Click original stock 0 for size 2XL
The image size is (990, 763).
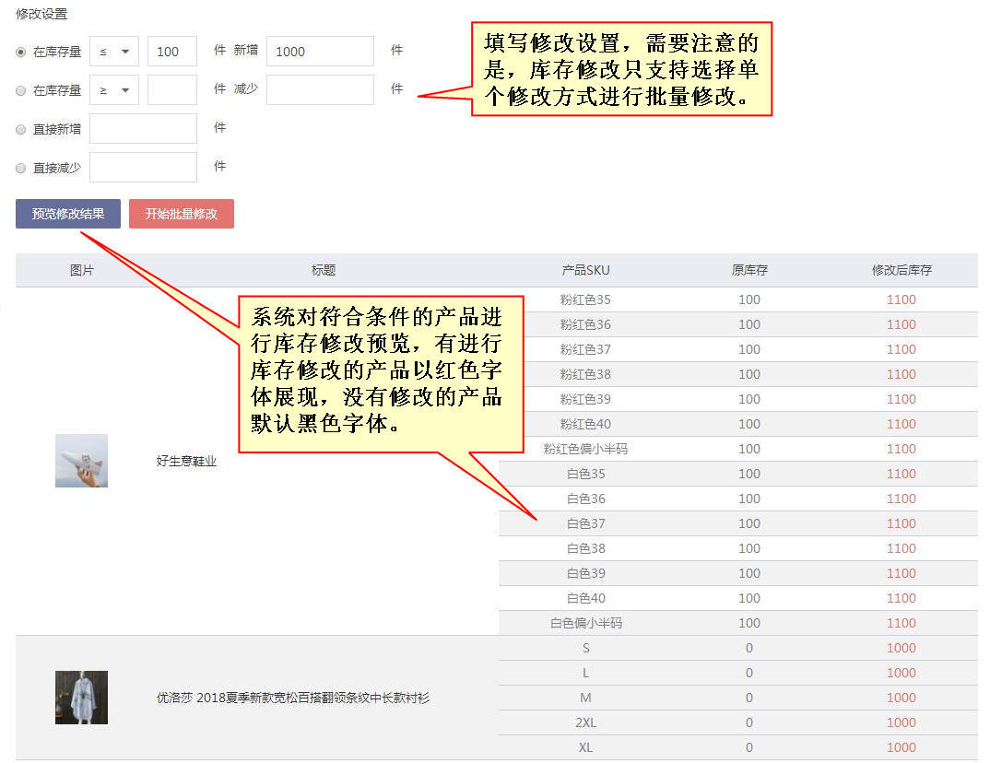pos(749,722)
